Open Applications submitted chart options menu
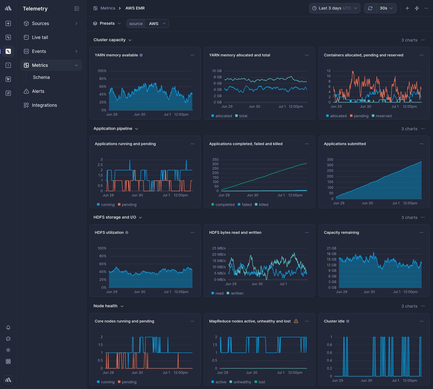Screen dimensions: 433x389 pyautogui.click(x=422, y=144)
